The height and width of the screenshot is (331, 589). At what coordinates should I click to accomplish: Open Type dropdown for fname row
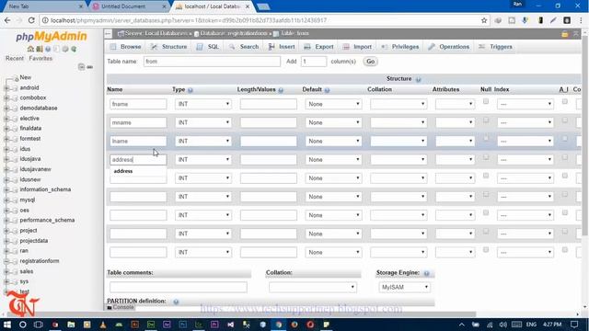tap(203, 104)
